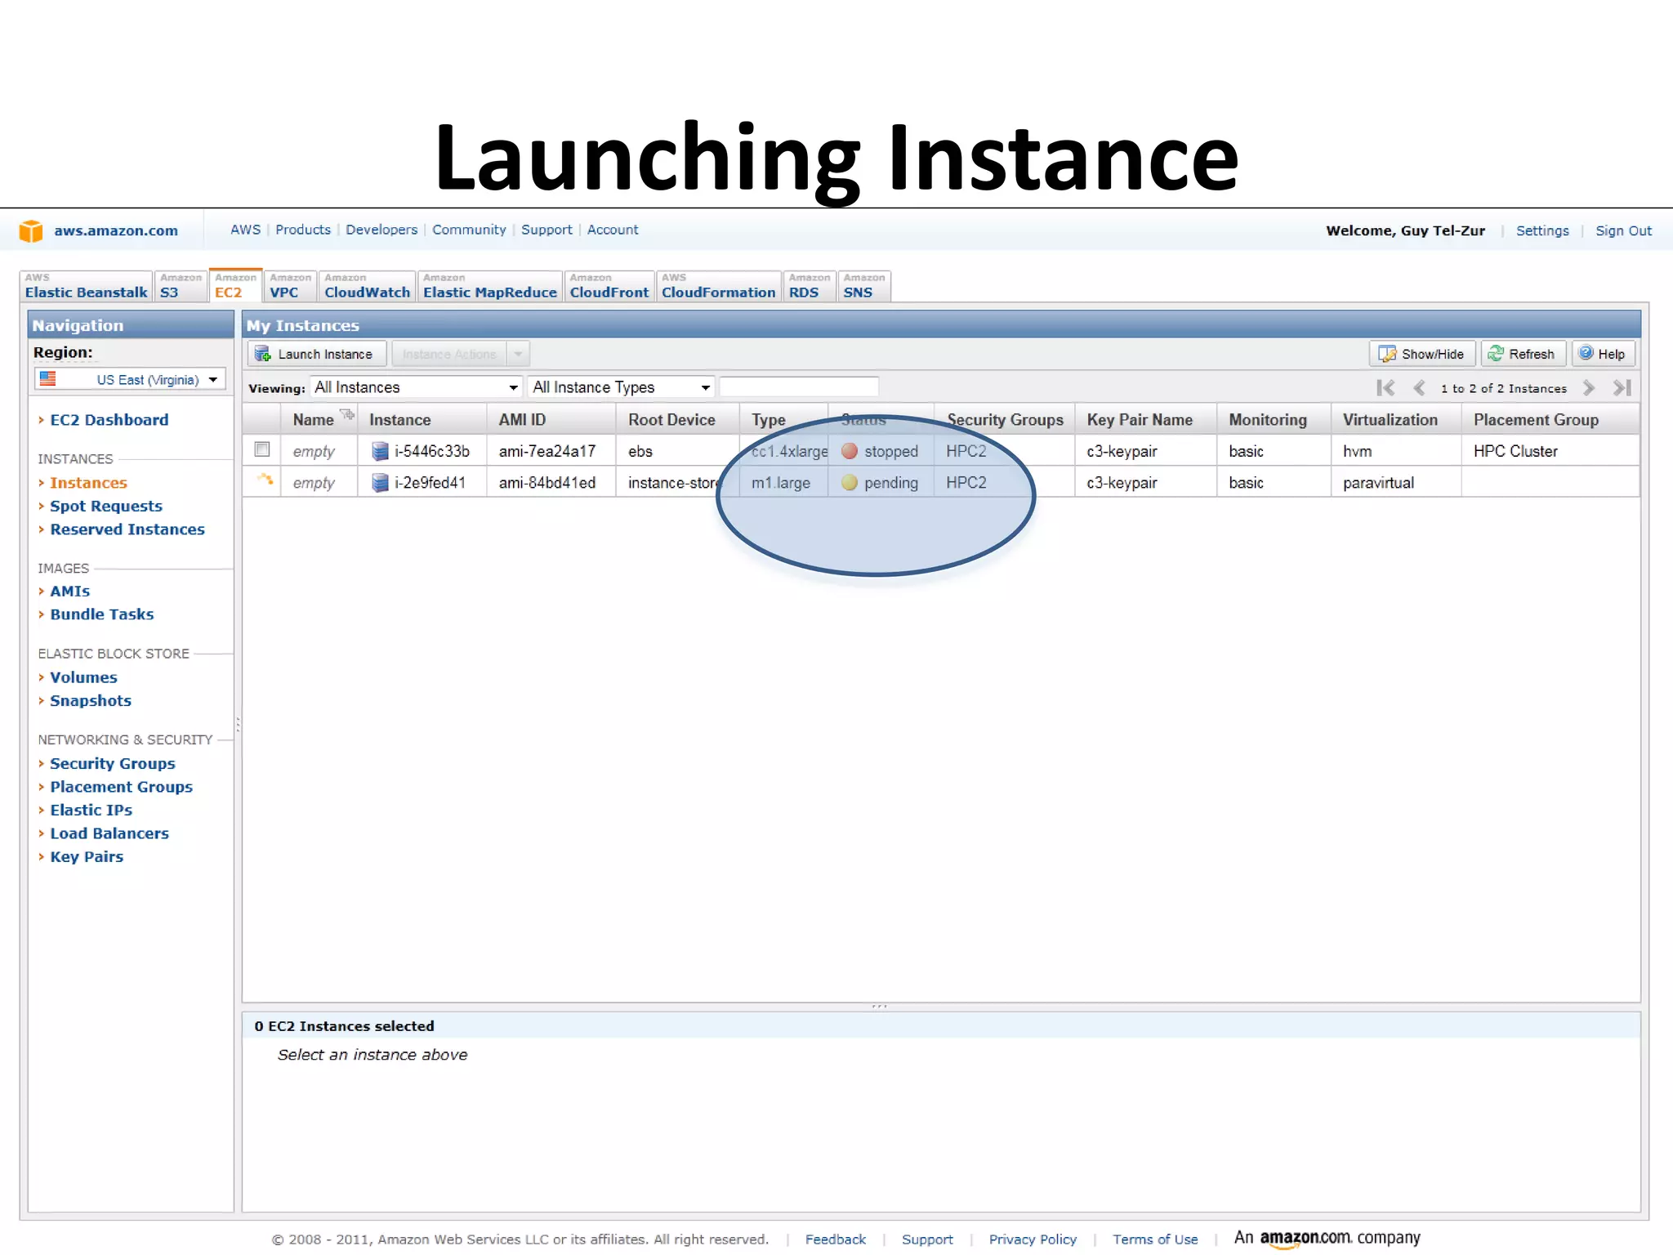Open the Instance Actions dropdown arrow
Screen dimensions: 1673x1255
[x=518, y=354]
